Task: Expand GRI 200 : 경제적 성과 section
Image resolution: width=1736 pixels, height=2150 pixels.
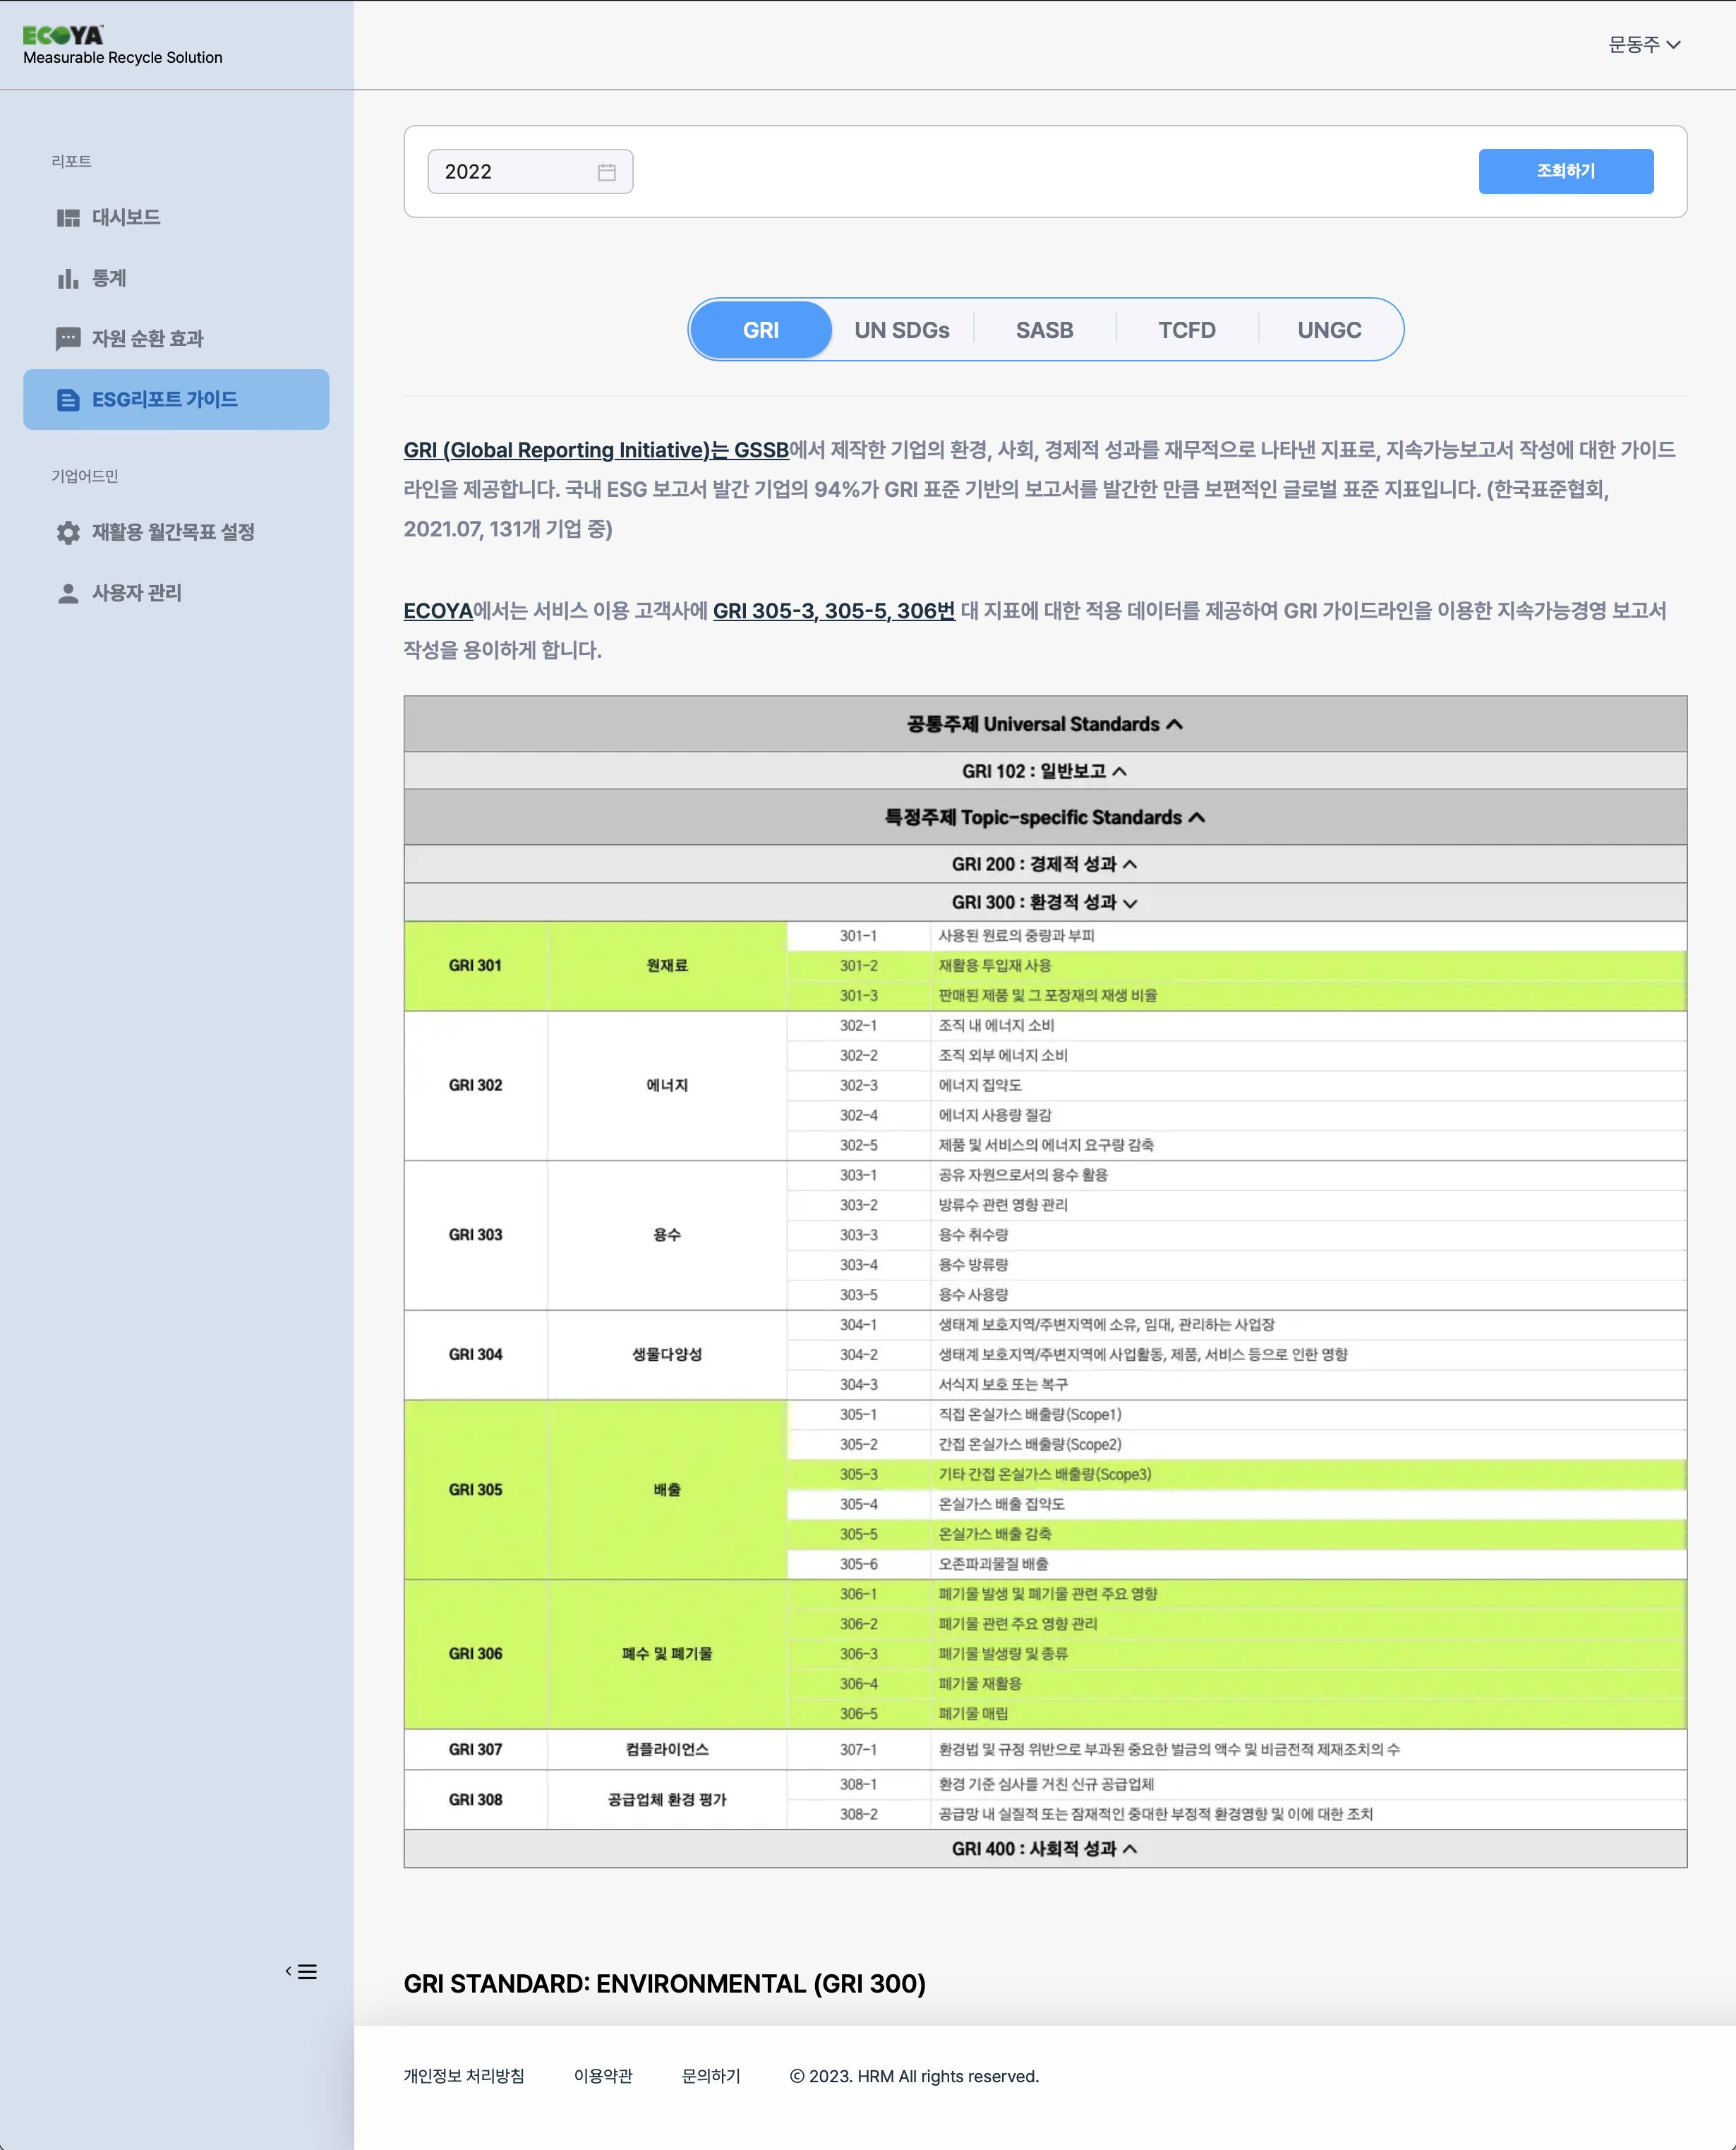Action: click(x=1045, y=864)
